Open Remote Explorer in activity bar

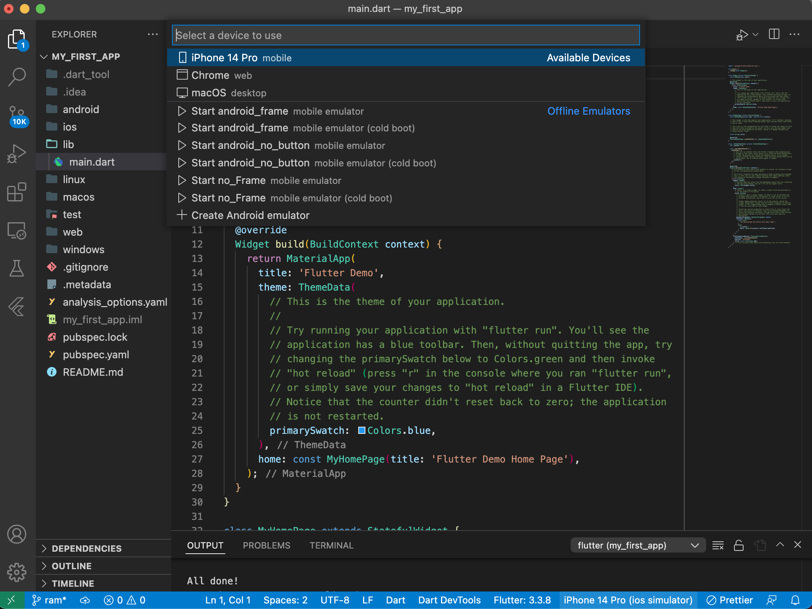[x=17, y=230]
